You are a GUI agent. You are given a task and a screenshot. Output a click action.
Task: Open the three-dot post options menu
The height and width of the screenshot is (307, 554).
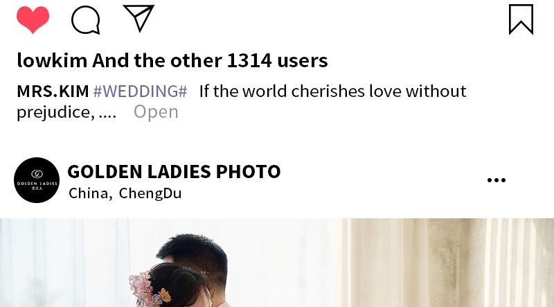[x=497, y=180]
